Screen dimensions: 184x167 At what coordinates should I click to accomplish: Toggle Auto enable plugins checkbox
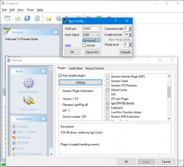[x=60, y=75]
